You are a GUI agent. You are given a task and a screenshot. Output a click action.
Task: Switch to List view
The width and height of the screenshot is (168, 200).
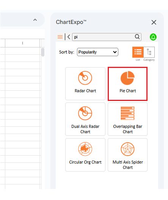tap(138, 52)
